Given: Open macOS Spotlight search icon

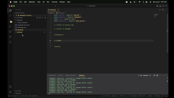Looking at the screenshot, I should click(x=143, y=2).
